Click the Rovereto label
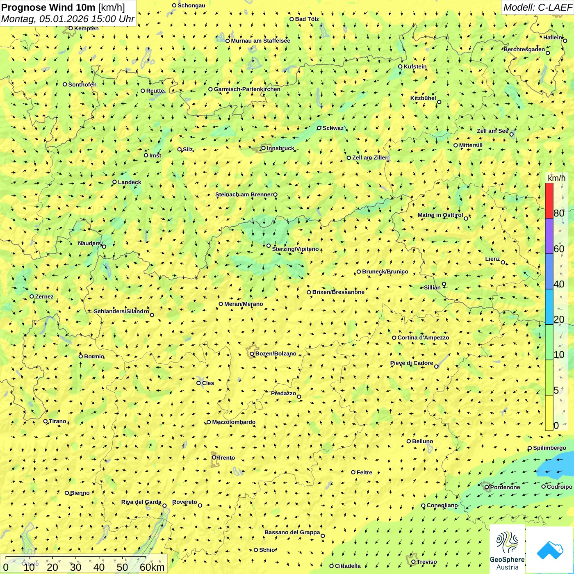Image resolution: width=574 pixels, height=574 pixels. [184, 502]
